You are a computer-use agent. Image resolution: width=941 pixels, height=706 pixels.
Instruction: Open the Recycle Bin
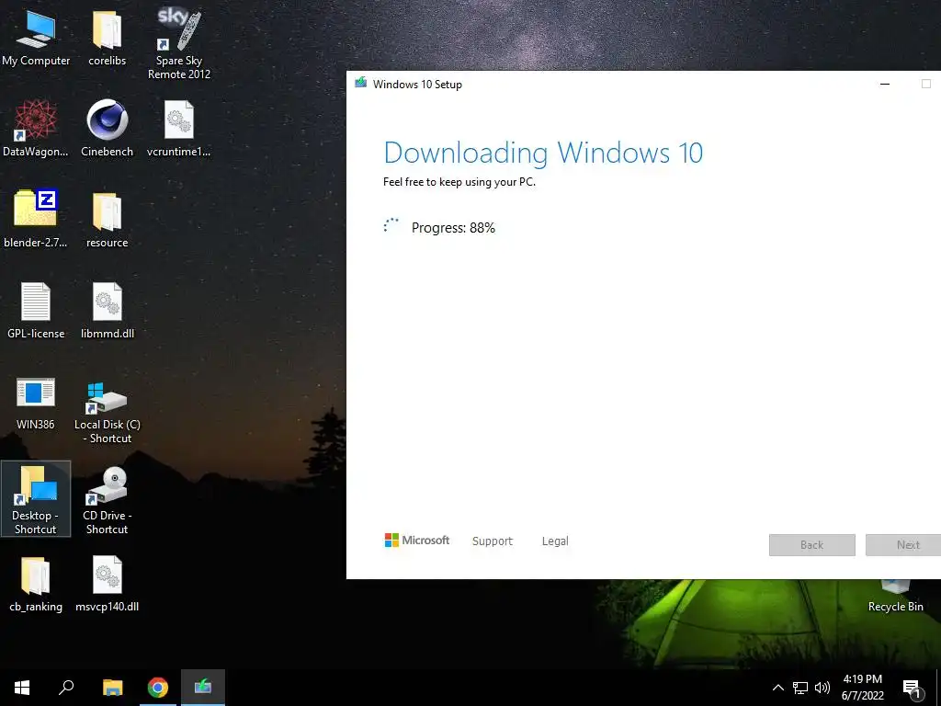895,597
